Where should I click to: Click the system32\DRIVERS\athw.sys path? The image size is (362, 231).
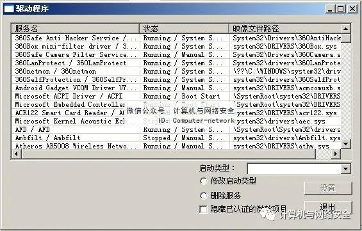click(x=281, y=146)
